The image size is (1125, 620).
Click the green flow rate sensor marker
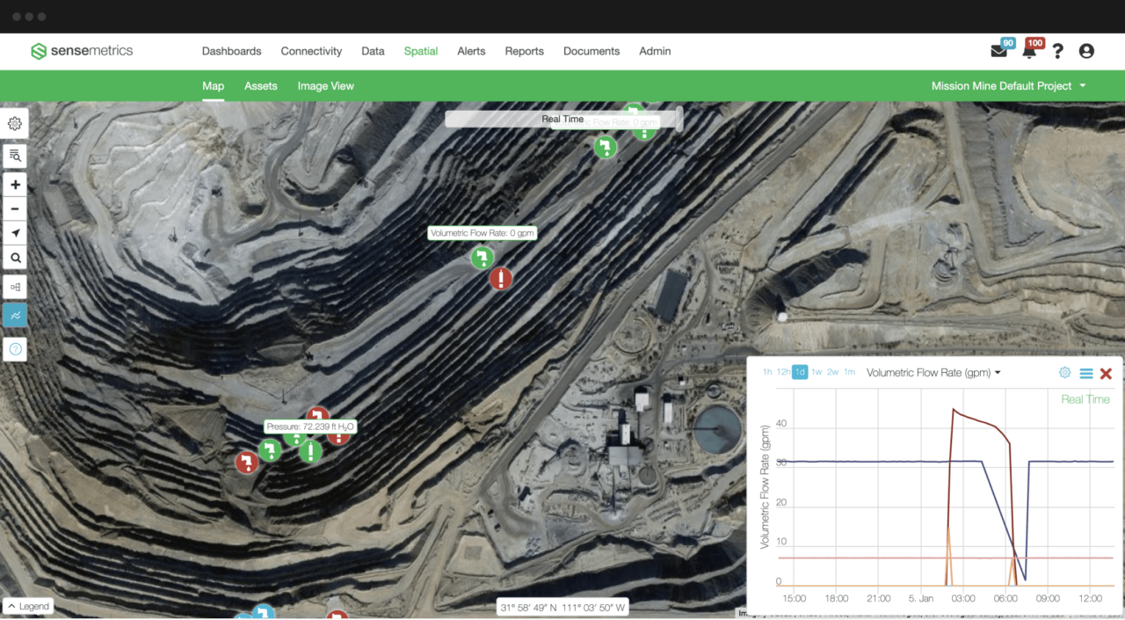[x=481, y=258]
